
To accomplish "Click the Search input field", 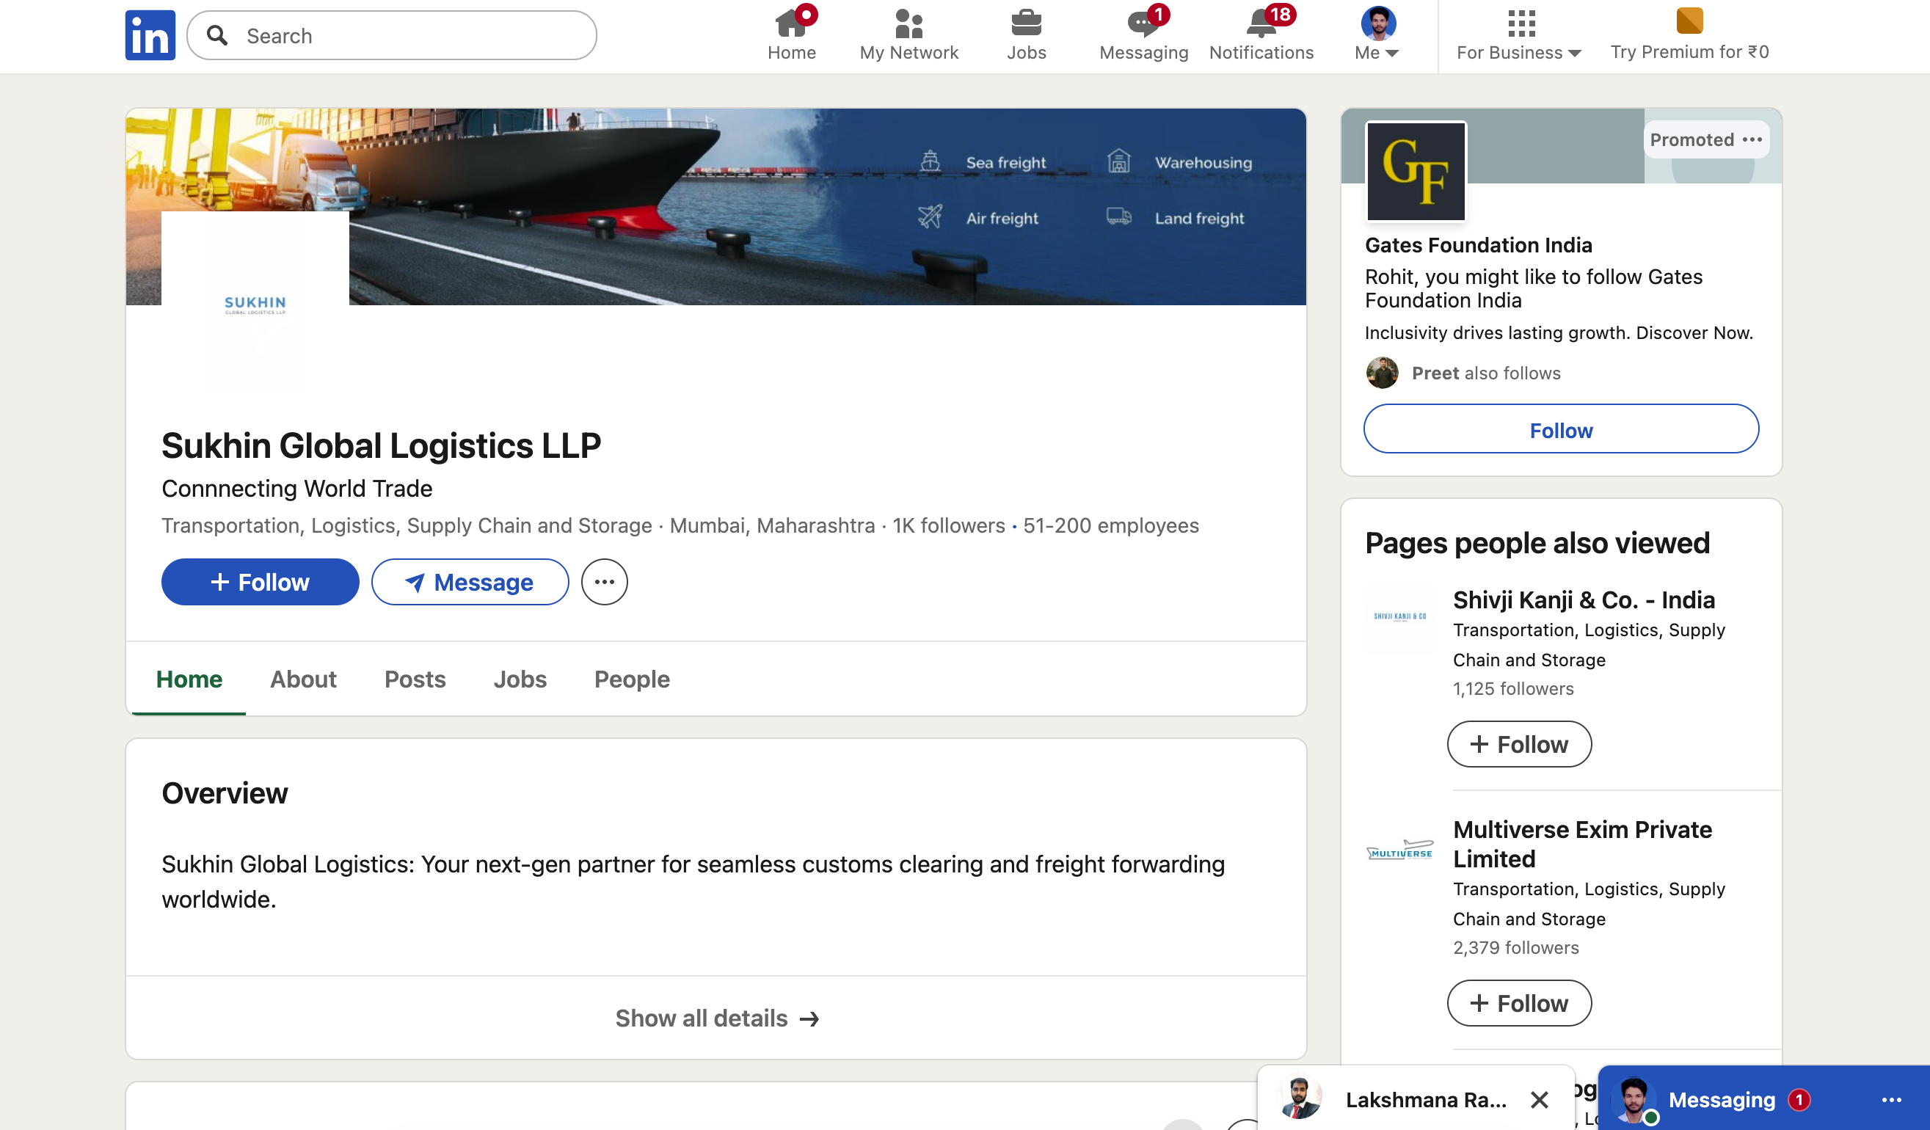I will coord(414,35).
